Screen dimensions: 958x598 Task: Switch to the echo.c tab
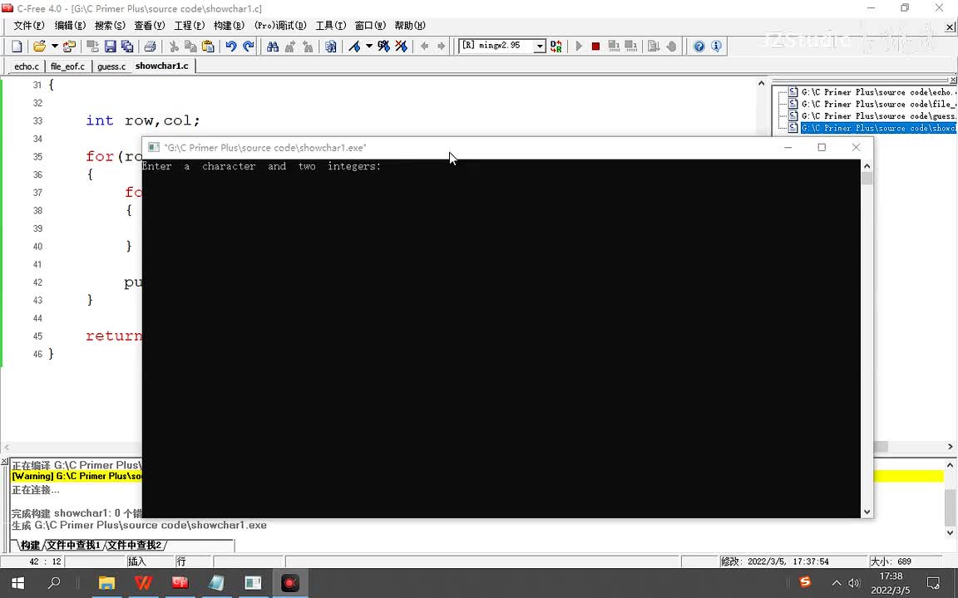27,66
